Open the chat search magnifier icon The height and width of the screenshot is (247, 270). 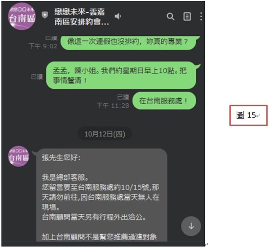click(171, 17)
